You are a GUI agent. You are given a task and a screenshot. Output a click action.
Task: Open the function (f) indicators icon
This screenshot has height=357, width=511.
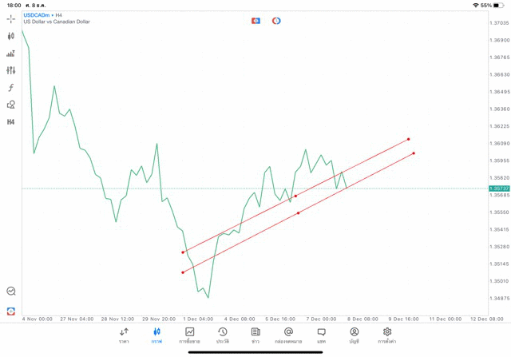click(x=11, y=88)
